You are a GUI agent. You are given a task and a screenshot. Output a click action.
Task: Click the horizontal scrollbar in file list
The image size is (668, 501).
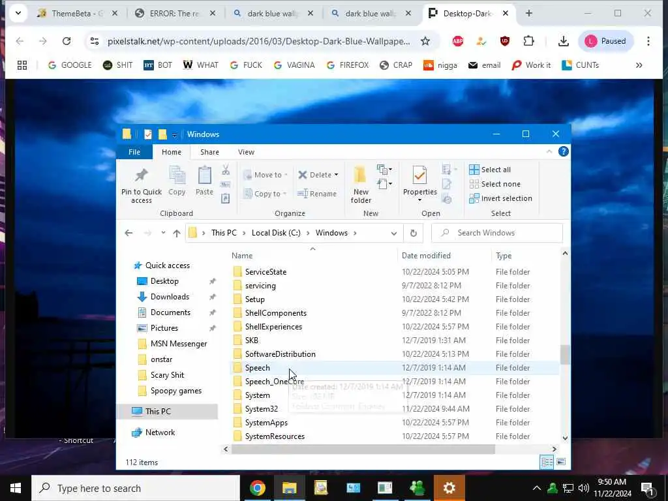[363, 449]
